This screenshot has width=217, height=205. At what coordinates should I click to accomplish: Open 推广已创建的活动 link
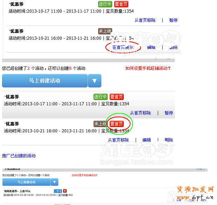pyautogui.click(x=19, y=156)
